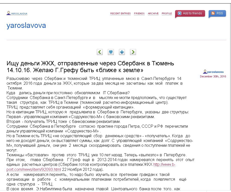Viewport: 231px width, 192px height.
Task: Click line 'ТРИЦ представляет себя организацией'
Action: (x=71, y=107)
